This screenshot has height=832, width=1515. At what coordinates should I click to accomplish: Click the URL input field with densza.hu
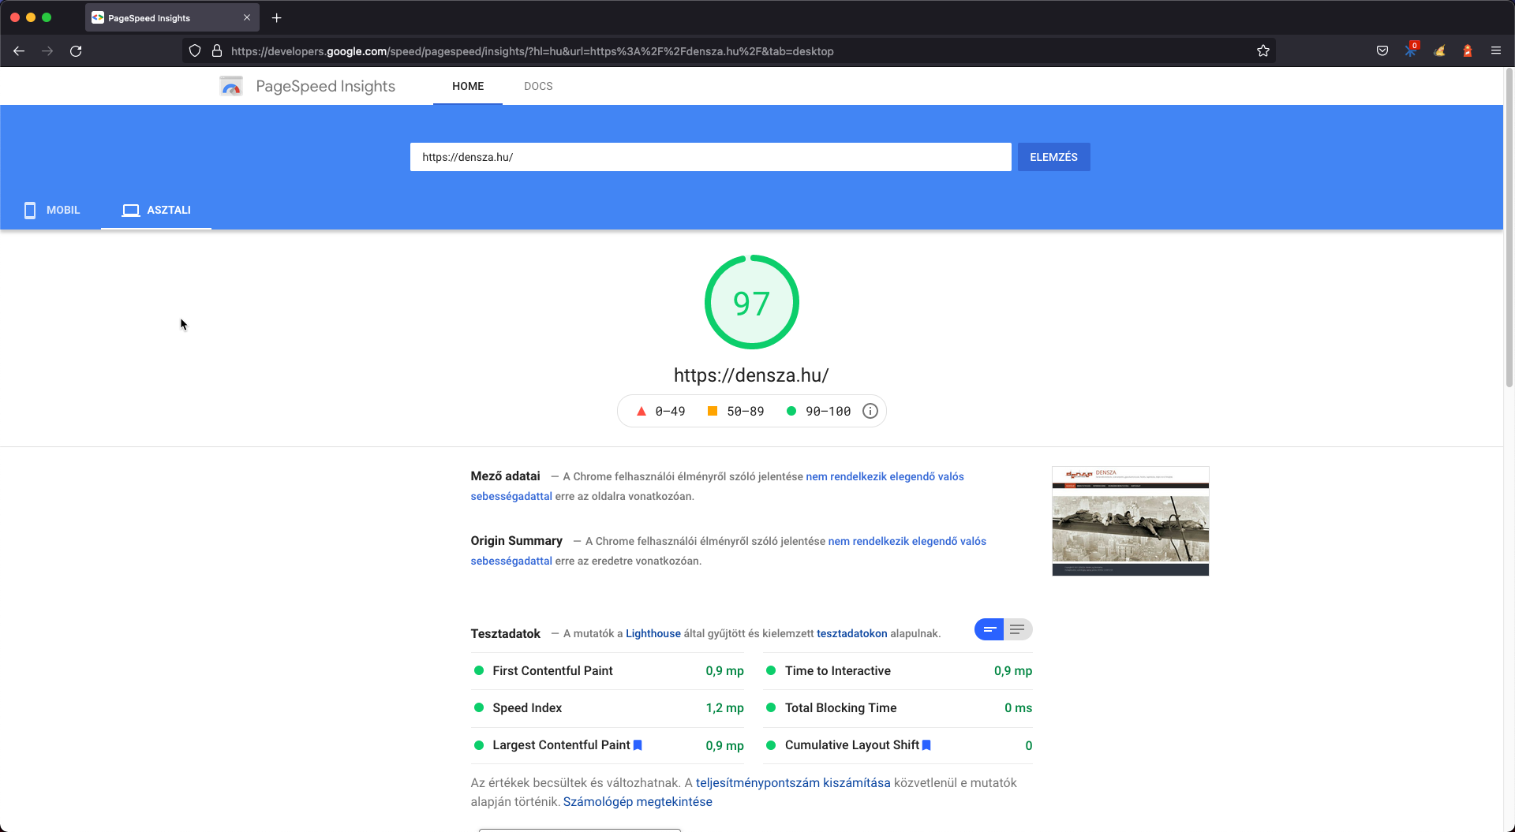pos(710,157)
